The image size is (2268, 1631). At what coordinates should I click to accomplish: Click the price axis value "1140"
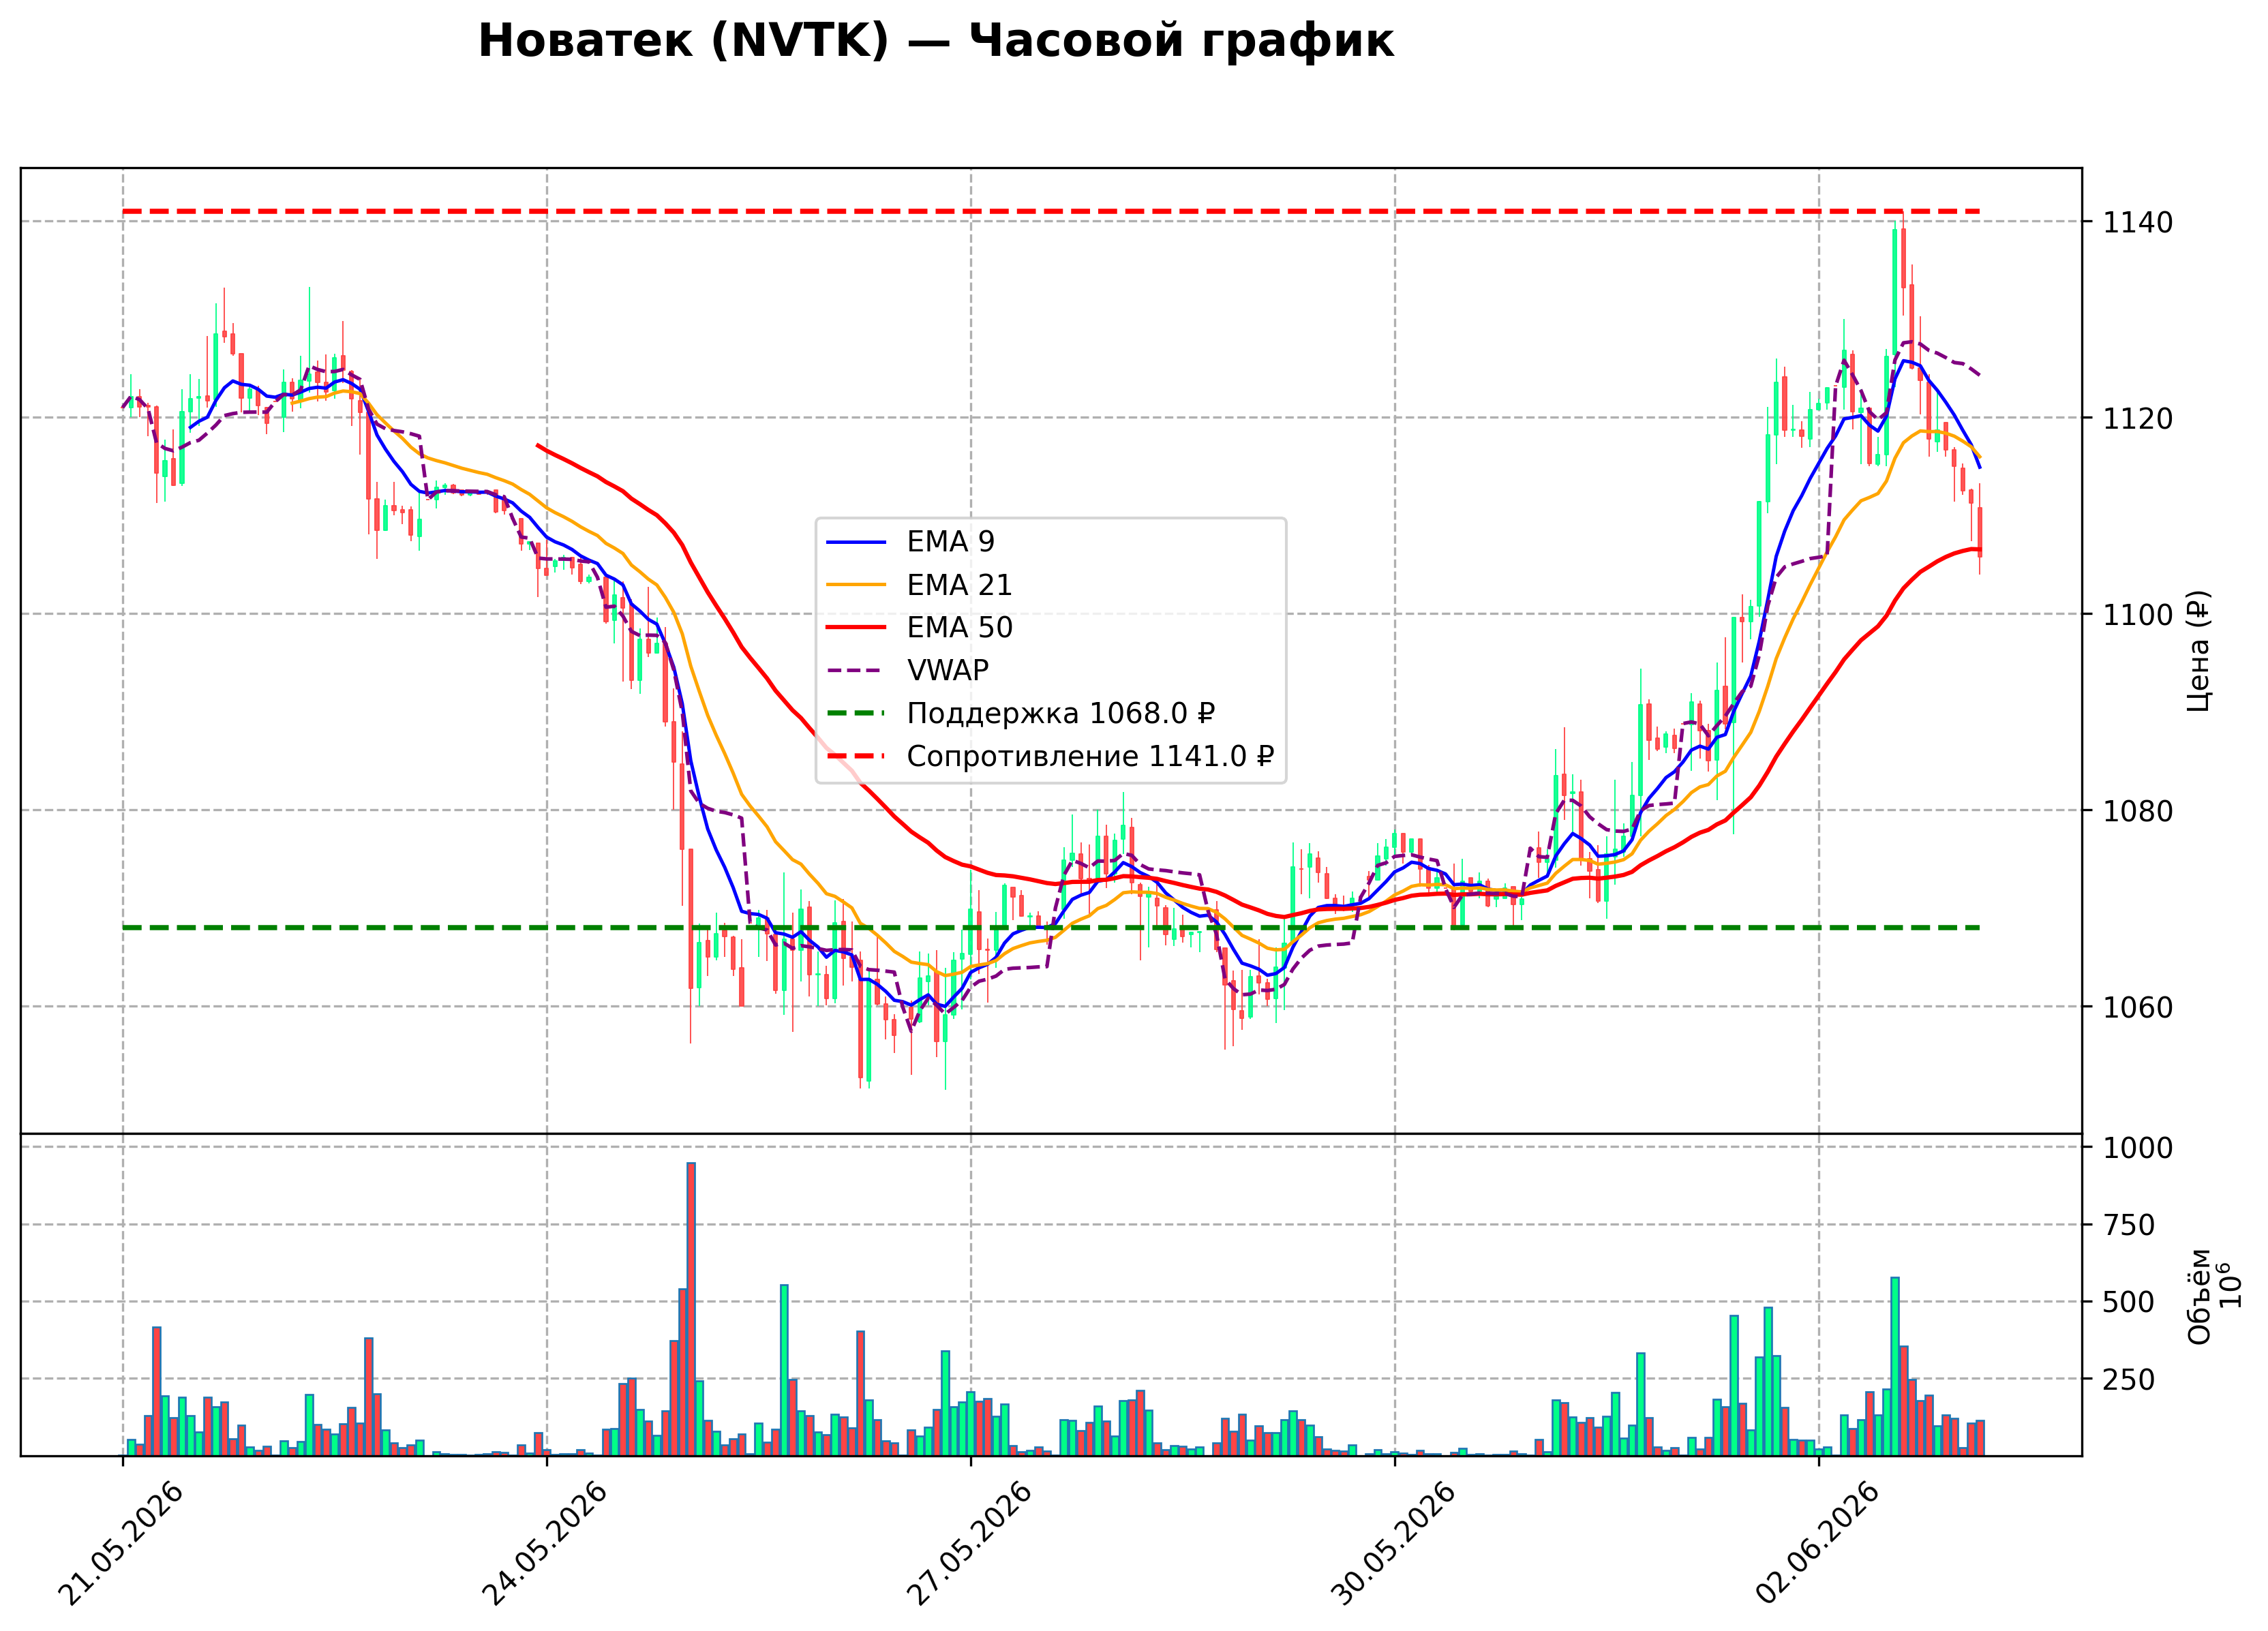2137,223
